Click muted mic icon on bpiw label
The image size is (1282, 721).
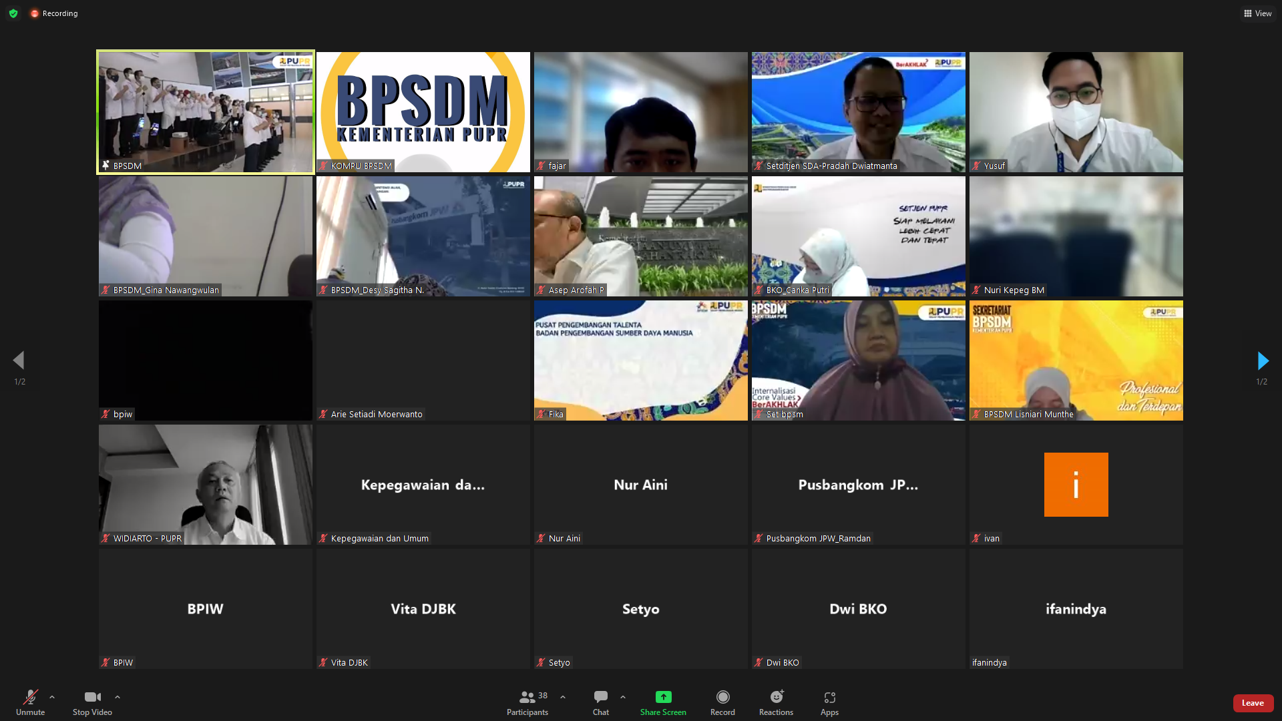click(105, 414)
